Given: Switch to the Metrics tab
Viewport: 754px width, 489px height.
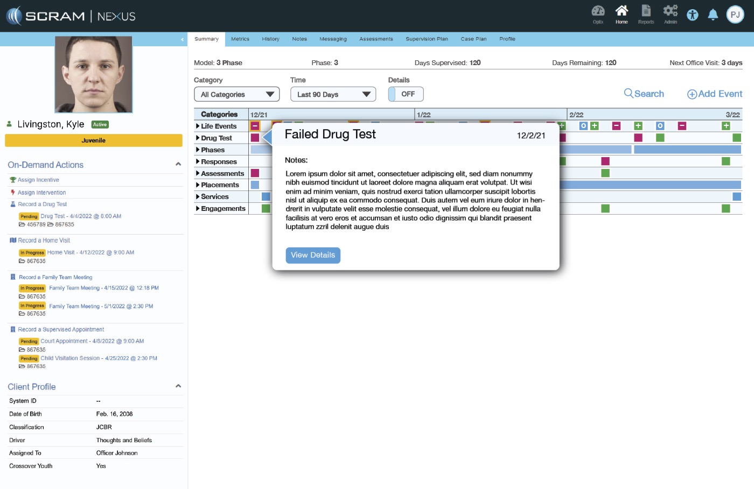Looking at the screenshot, I should pos(240,39).
